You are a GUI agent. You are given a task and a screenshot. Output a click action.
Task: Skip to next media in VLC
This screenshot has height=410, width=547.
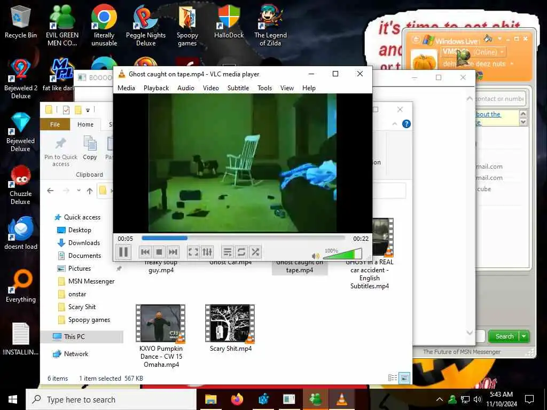click(x=173, y=252)
